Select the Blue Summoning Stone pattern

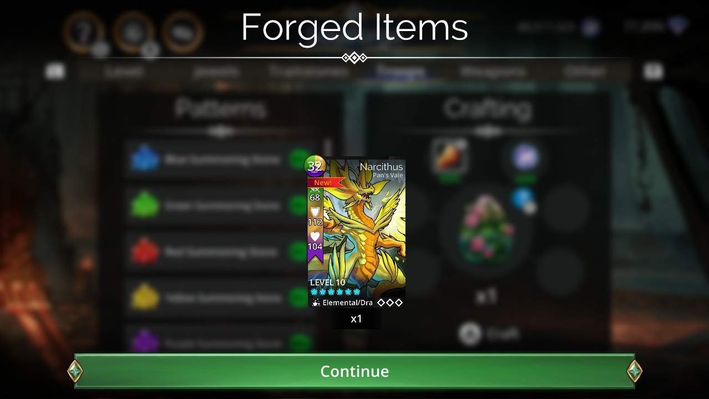[220, 160]
